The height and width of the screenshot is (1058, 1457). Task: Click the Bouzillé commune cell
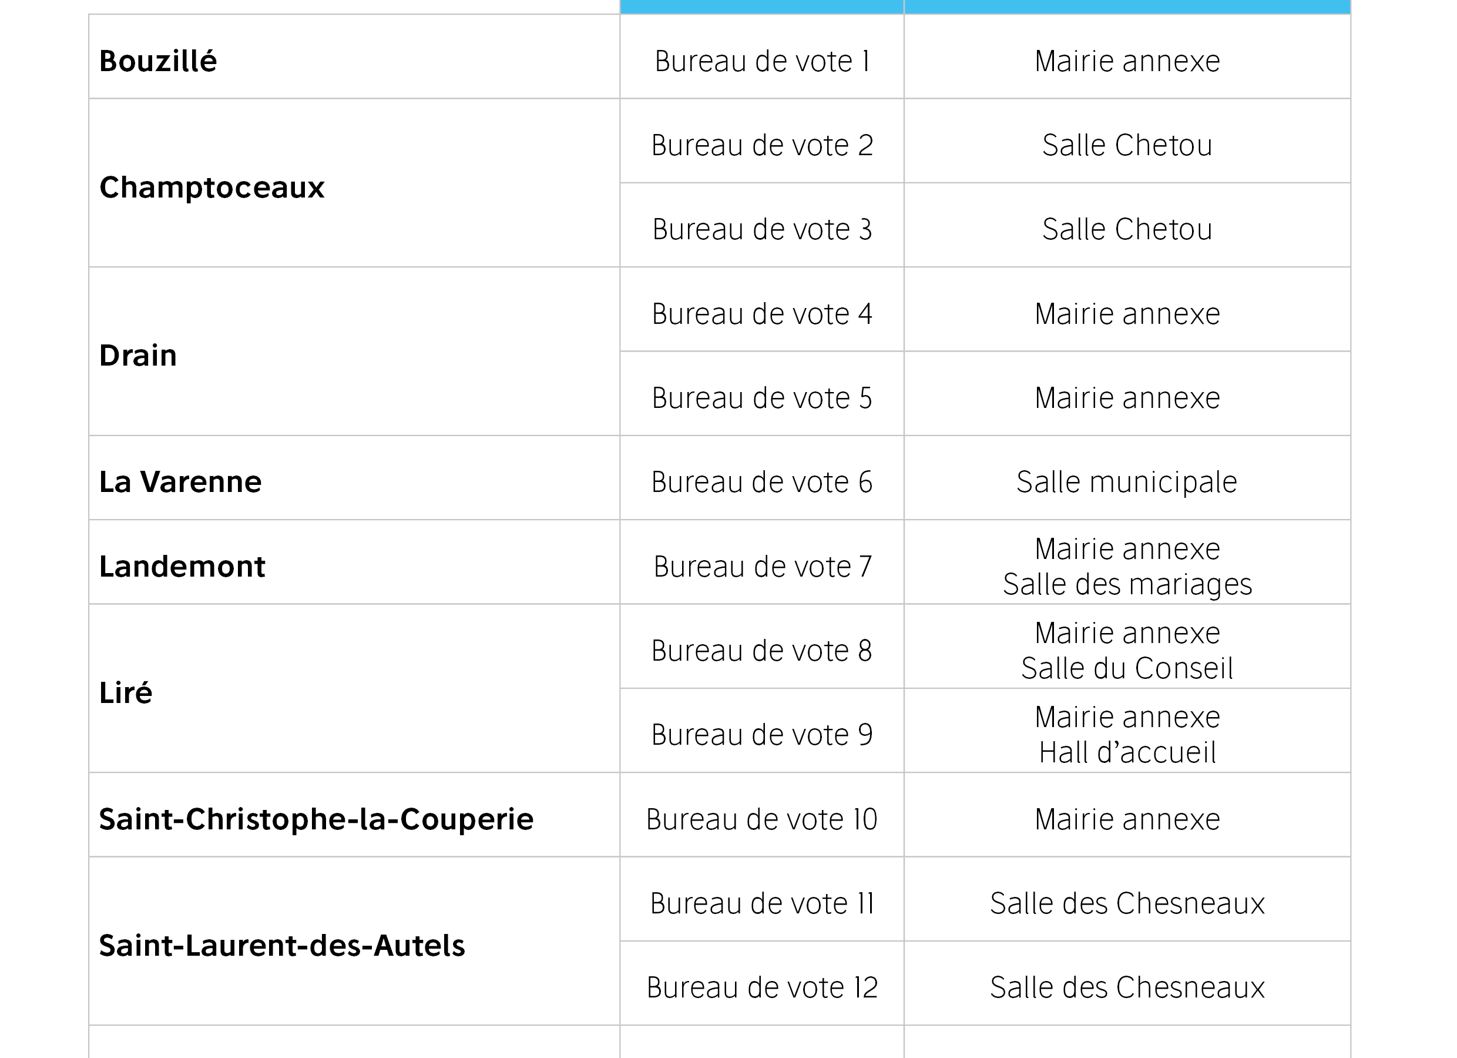(158, 62)
